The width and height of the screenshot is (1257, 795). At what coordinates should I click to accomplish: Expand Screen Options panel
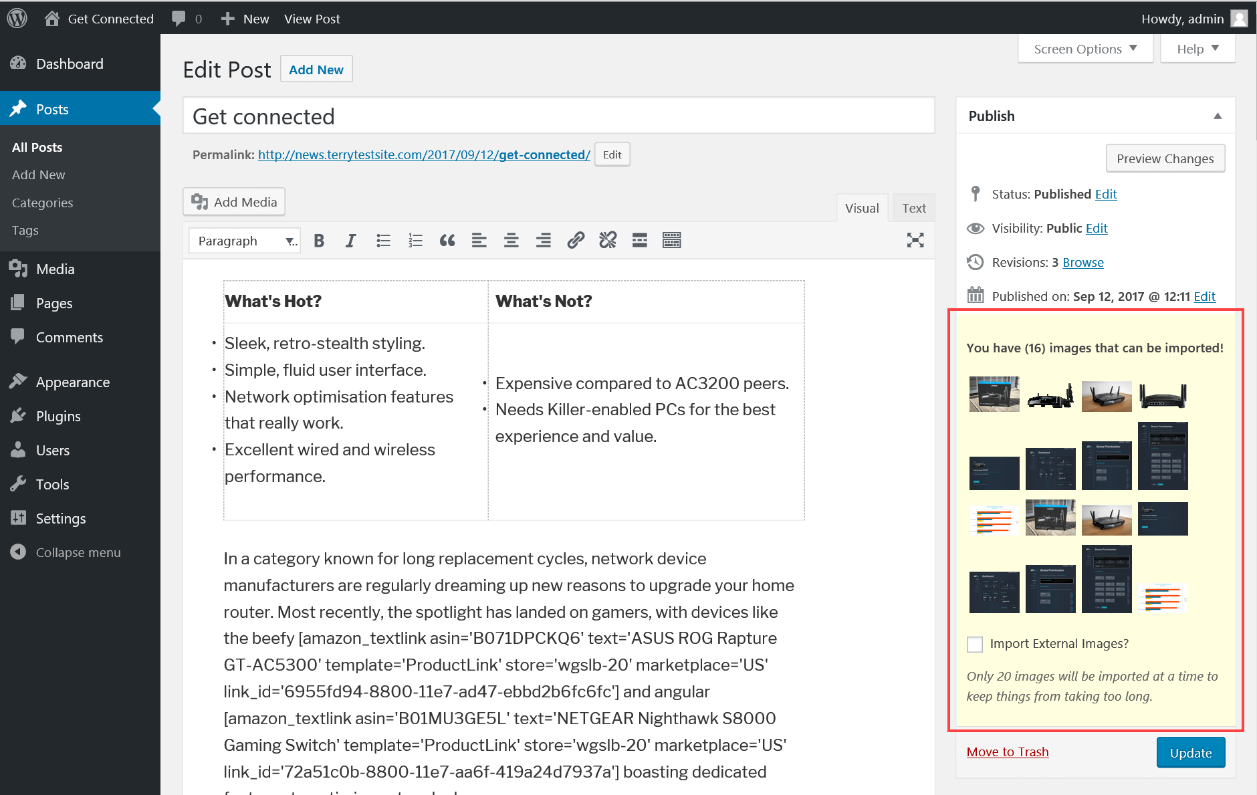tap(1085, 49)
